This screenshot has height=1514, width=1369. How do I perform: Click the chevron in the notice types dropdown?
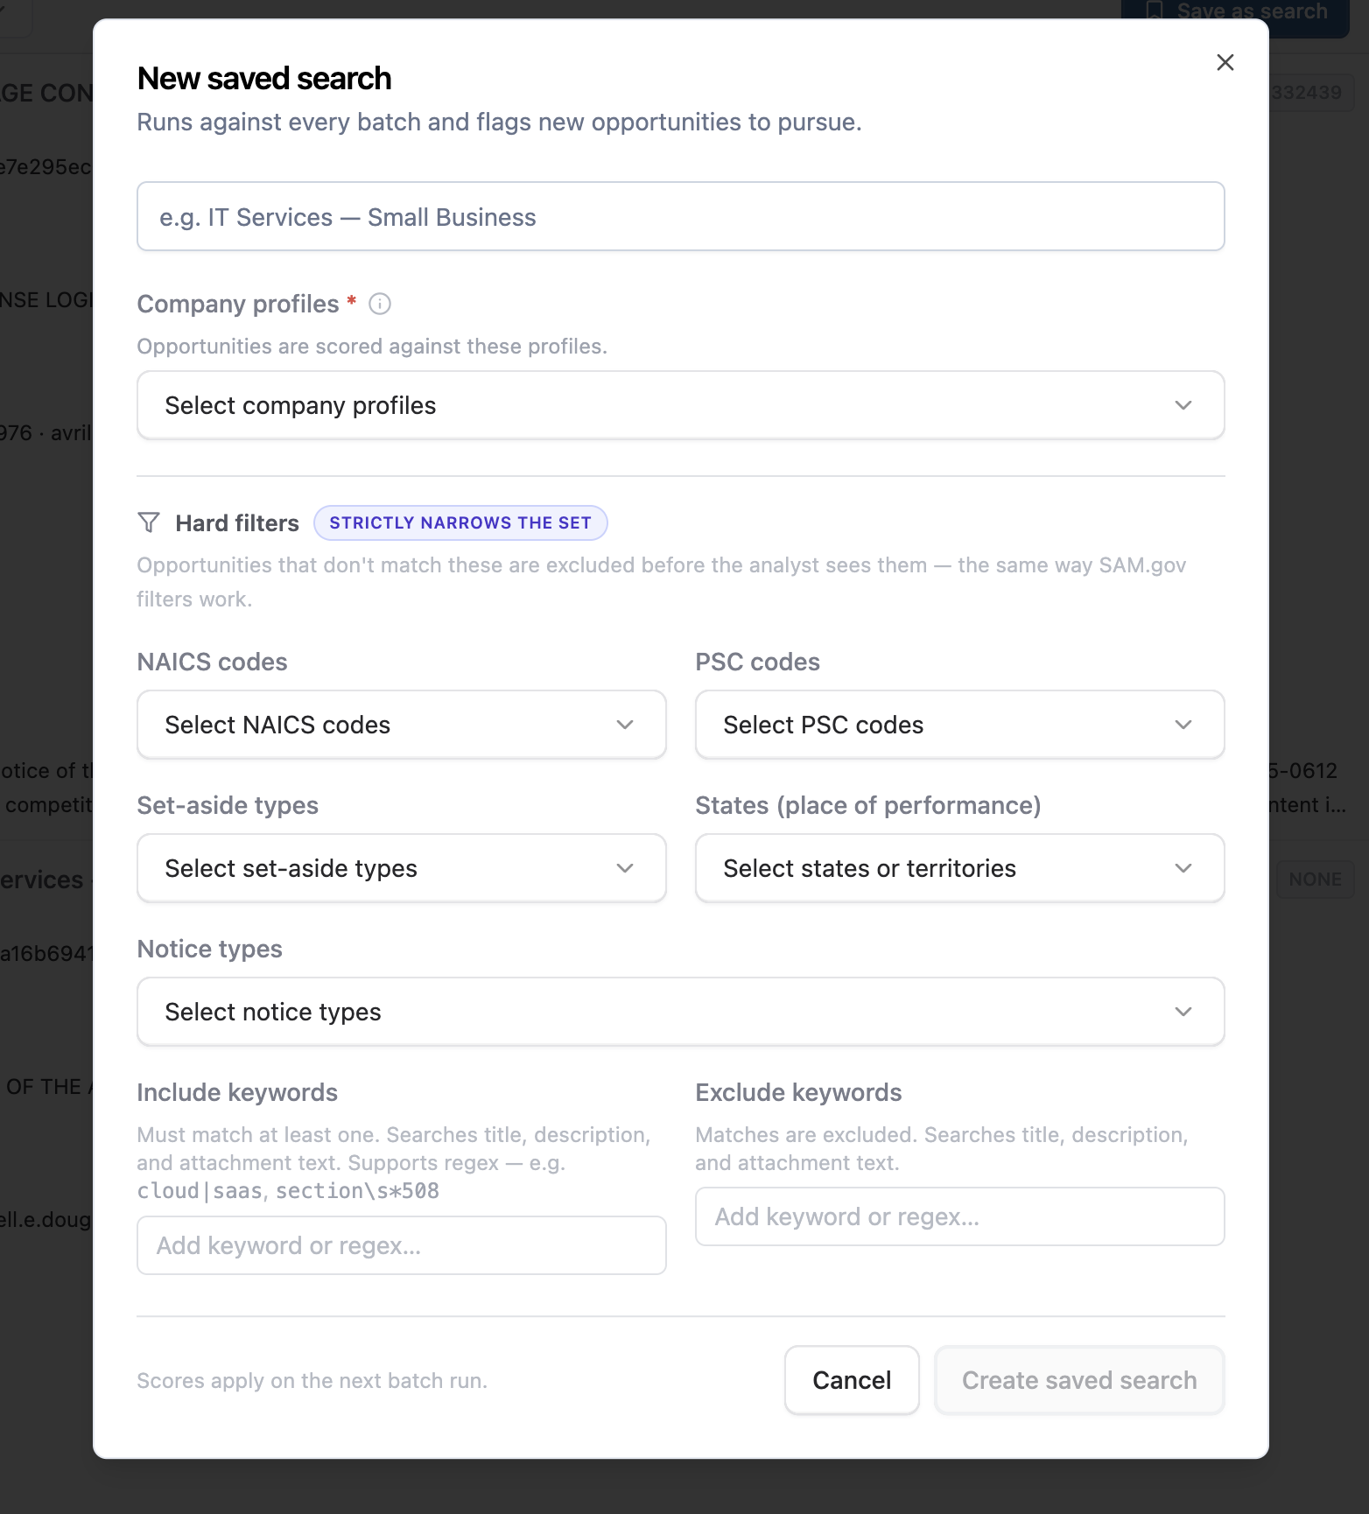tap(1183, 1012)
